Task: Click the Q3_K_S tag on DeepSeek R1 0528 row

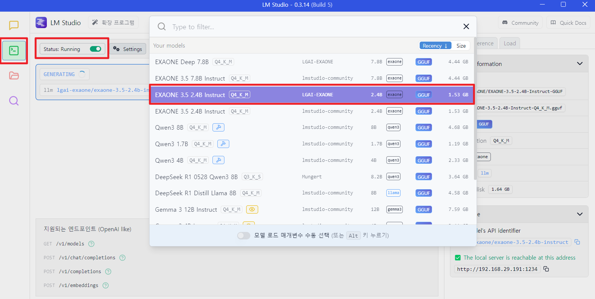Action: 252,177
